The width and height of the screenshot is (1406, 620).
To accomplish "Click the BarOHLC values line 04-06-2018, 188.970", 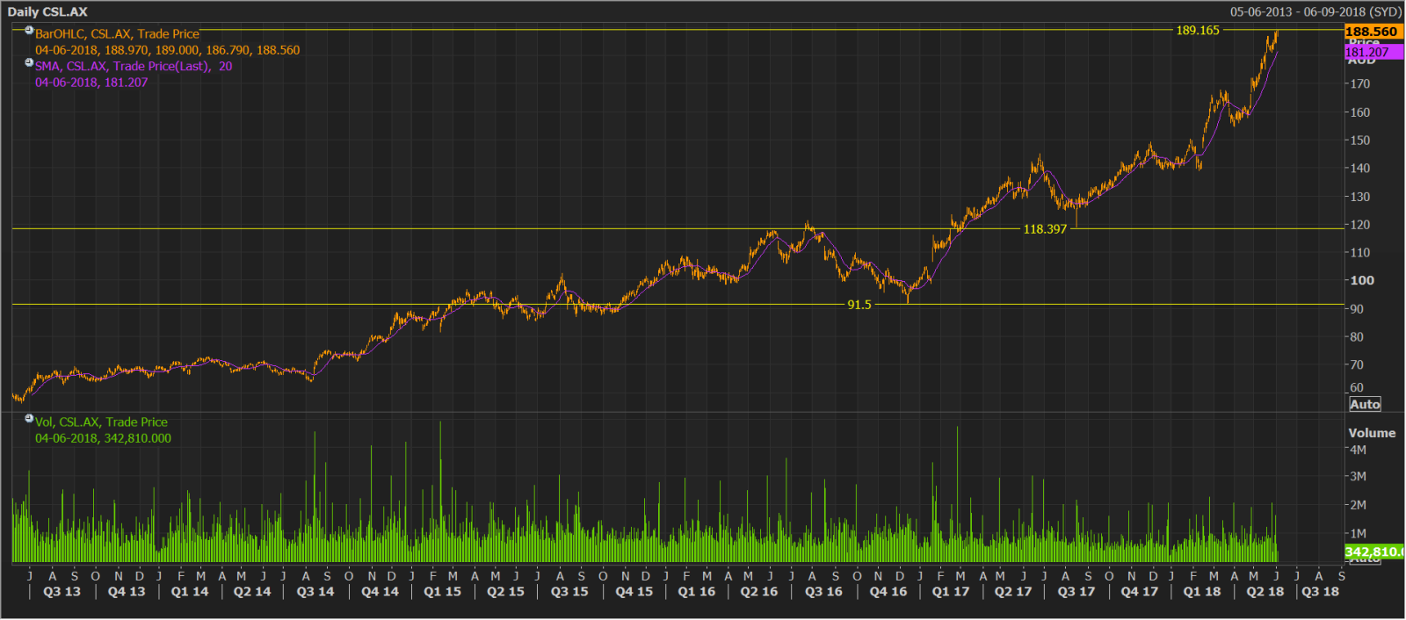I will [x=167, y=50].
